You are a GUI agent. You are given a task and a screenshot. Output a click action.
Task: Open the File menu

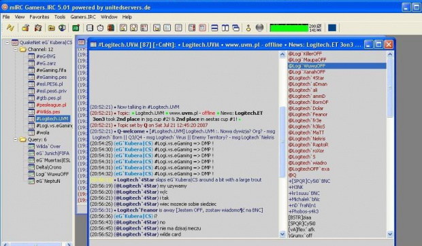[6, 17]
